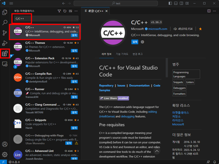This screenshot has height=164, width=219.
Task: Click the scroll-to-top chevron button
Action: pyautogui.click(x=157, y=151)
